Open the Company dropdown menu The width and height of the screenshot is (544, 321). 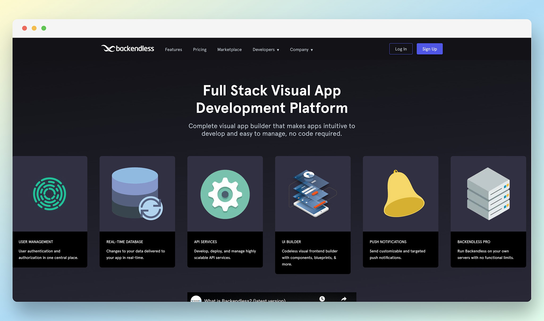click(301, 50)
